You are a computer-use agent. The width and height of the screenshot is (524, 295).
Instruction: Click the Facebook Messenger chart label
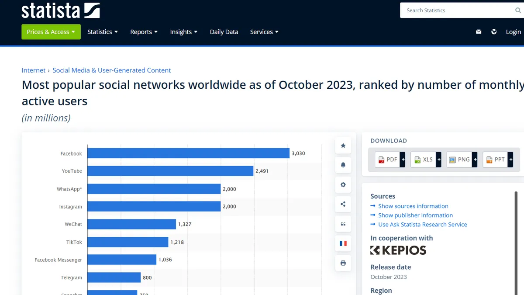[x=58, y=260]
